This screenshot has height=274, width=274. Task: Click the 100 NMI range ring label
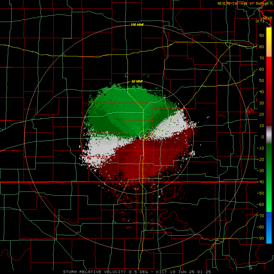coord(137,25)
